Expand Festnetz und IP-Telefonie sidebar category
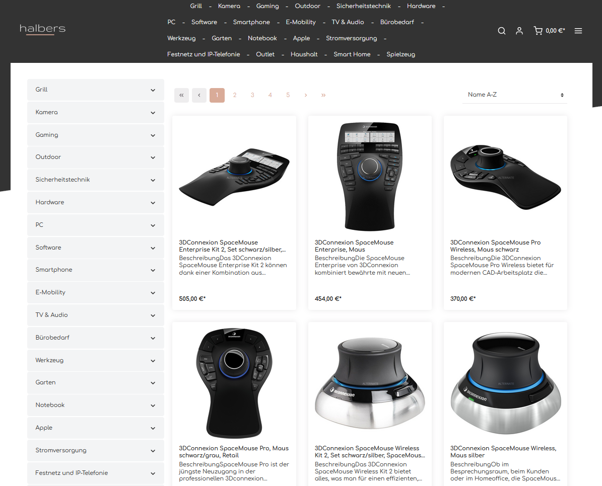This screenshot has width=602, height=486. point(96,473)
